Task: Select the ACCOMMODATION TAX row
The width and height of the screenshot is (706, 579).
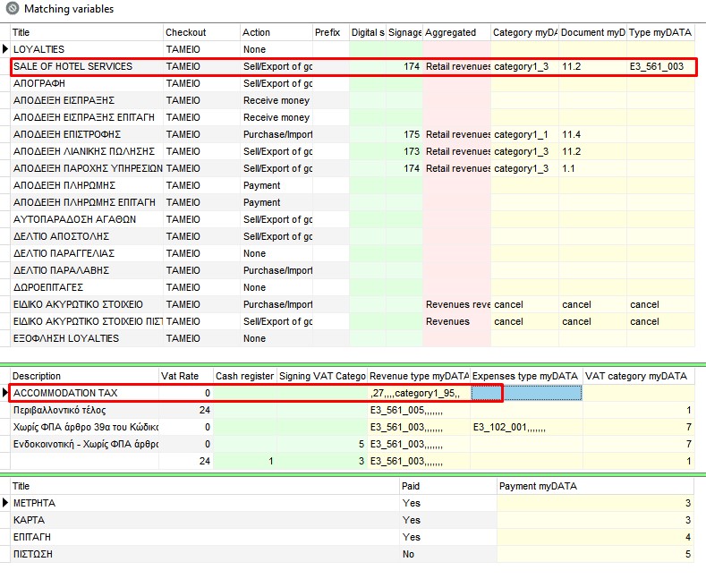Action: [353, 393]
